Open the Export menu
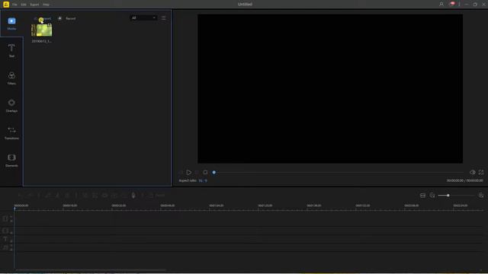 click(34, 5)
